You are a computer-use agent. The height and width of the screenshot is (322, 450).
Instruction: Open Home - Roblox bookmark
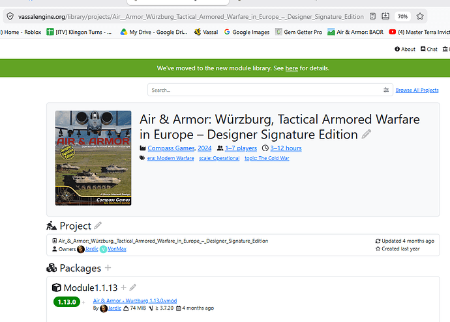point(21,32)
